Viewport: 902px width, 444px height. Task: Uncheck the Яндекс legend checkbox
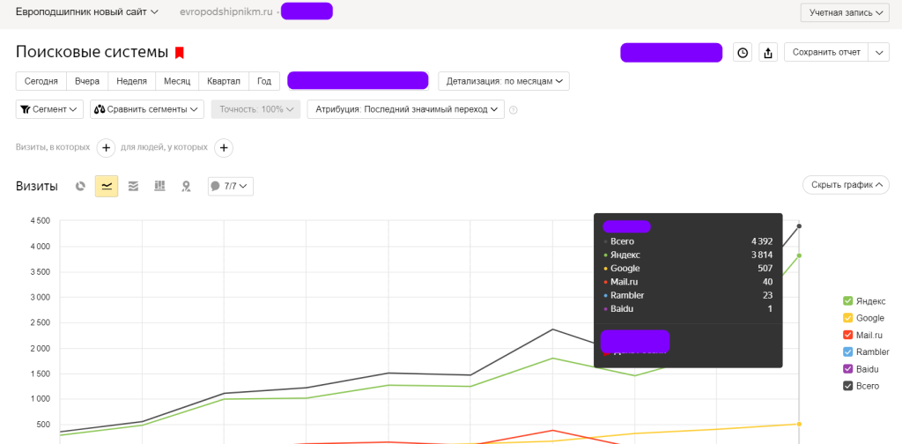click(x=848, y=301)
